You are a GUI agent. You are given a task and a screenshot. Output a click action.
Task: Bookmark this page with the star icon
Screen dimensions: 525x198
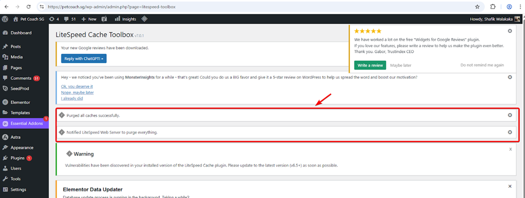coord(478,6)
